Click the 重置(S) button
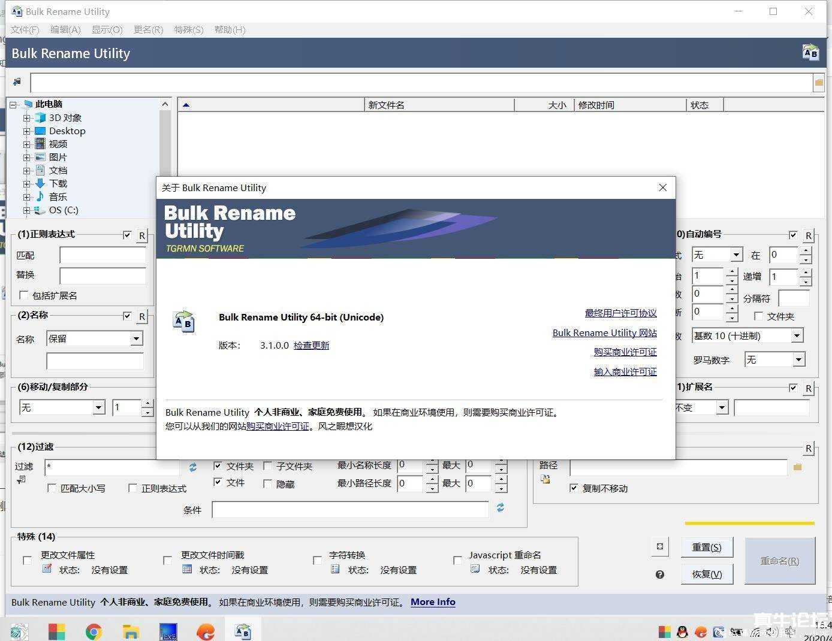This screenshot has width=832, height=641. pyautogui.click(x=707, y=547)
